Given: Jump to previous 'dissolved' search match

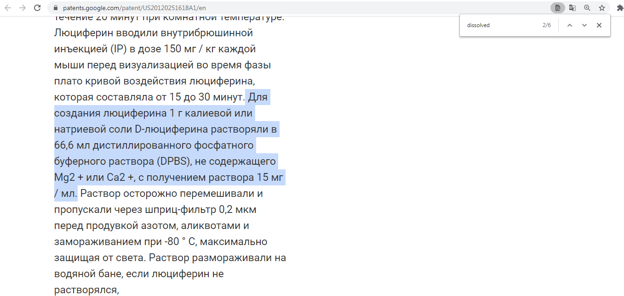Looking at the screenshot, I should click(569, 25).
